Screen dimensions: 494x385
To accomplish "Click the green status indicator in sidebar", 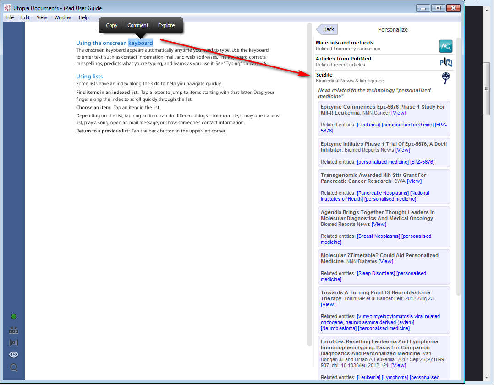I will (x=14, y=316).
